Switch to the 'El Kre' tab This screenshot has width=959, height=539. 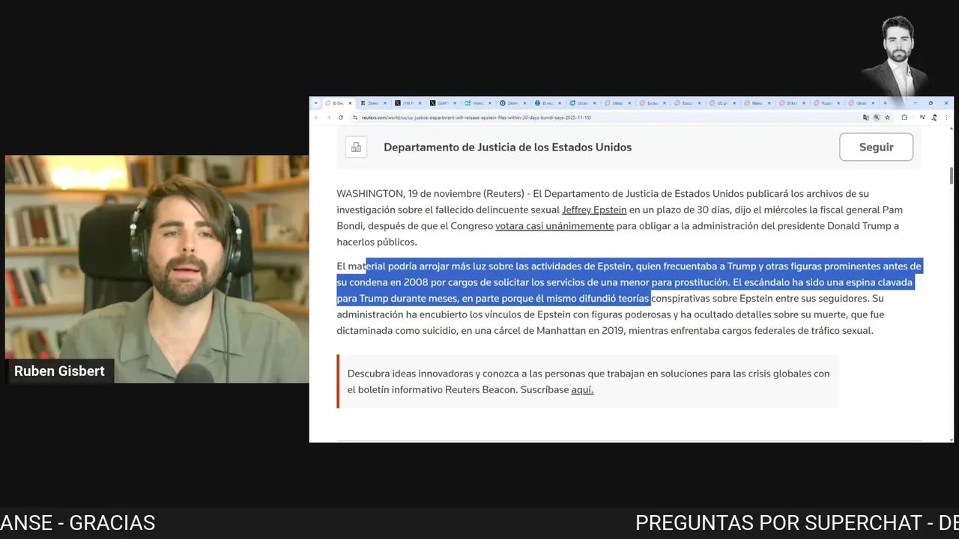[792, 103]
